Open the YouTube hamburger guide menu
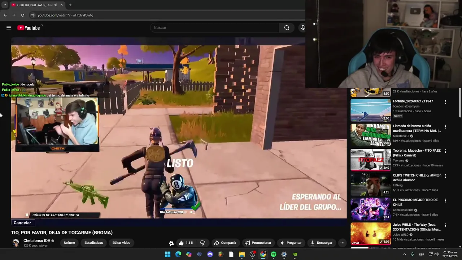 (9, 28)
